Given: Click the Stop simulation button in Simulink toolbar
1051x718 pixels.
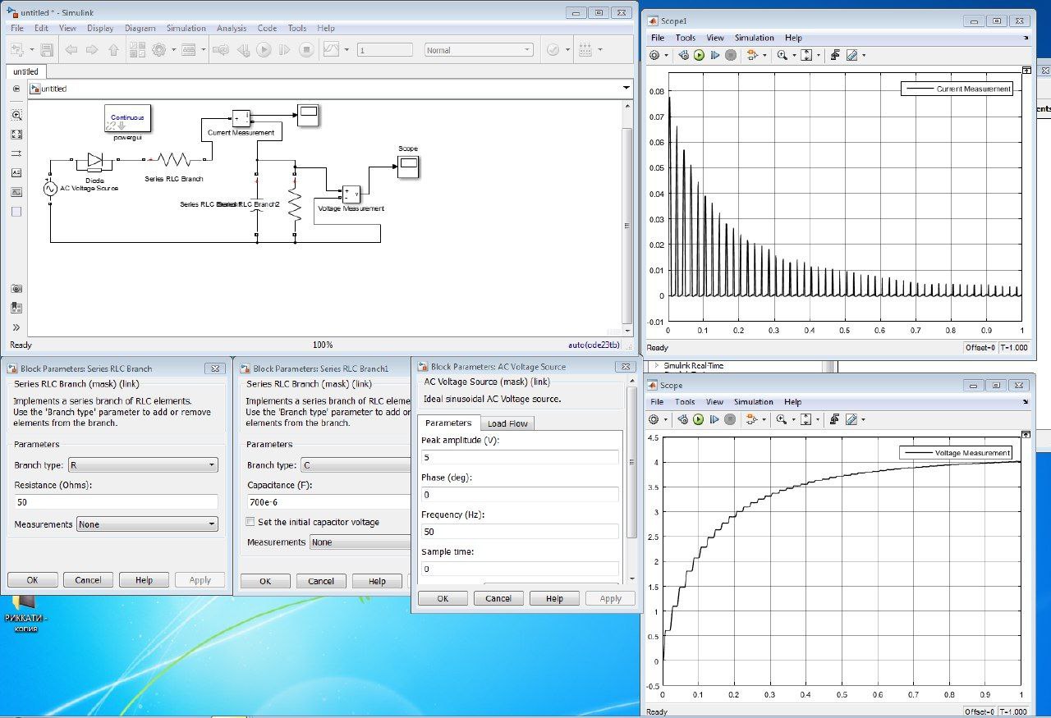Looking at the screenshot, I should coord(306,50).
